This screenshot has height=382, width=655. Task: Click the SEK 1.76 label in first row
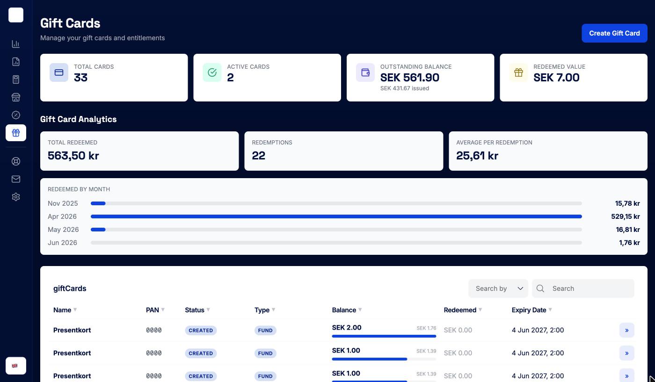(426, 328)
